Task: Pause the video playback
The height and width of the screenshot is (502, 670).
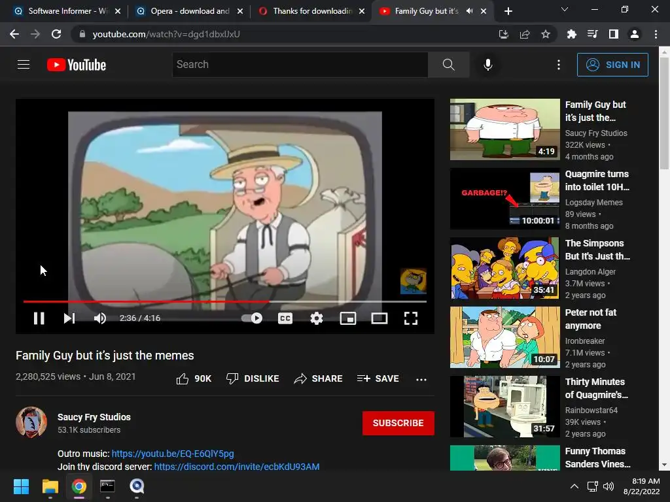Action: tap(39, 318)
